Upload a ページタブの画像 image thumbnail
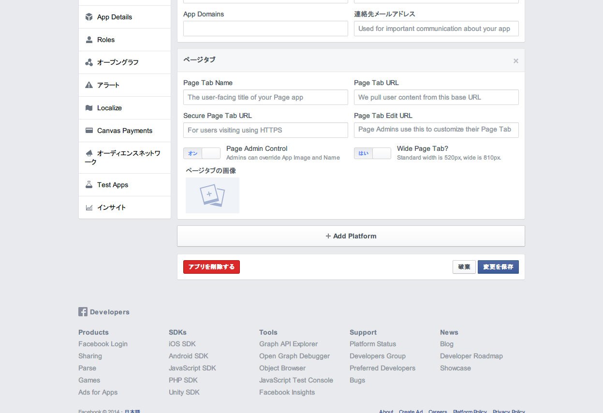603x413 pixels. click(x=212, y=195)
